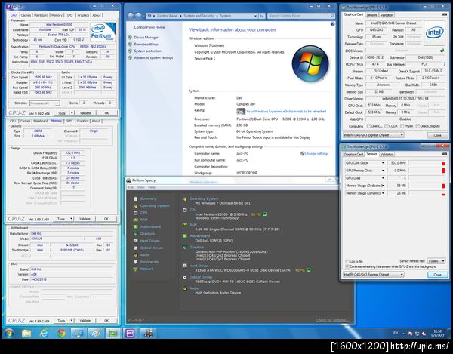The image size is (453, 354).
Task: Open Optical Drives in Speccy sidebar
Action: [x=151, y=248]
